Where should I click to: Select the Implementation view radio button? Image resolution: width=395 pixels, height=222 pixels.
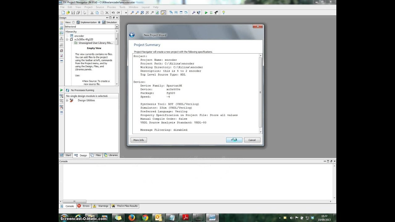73,22
